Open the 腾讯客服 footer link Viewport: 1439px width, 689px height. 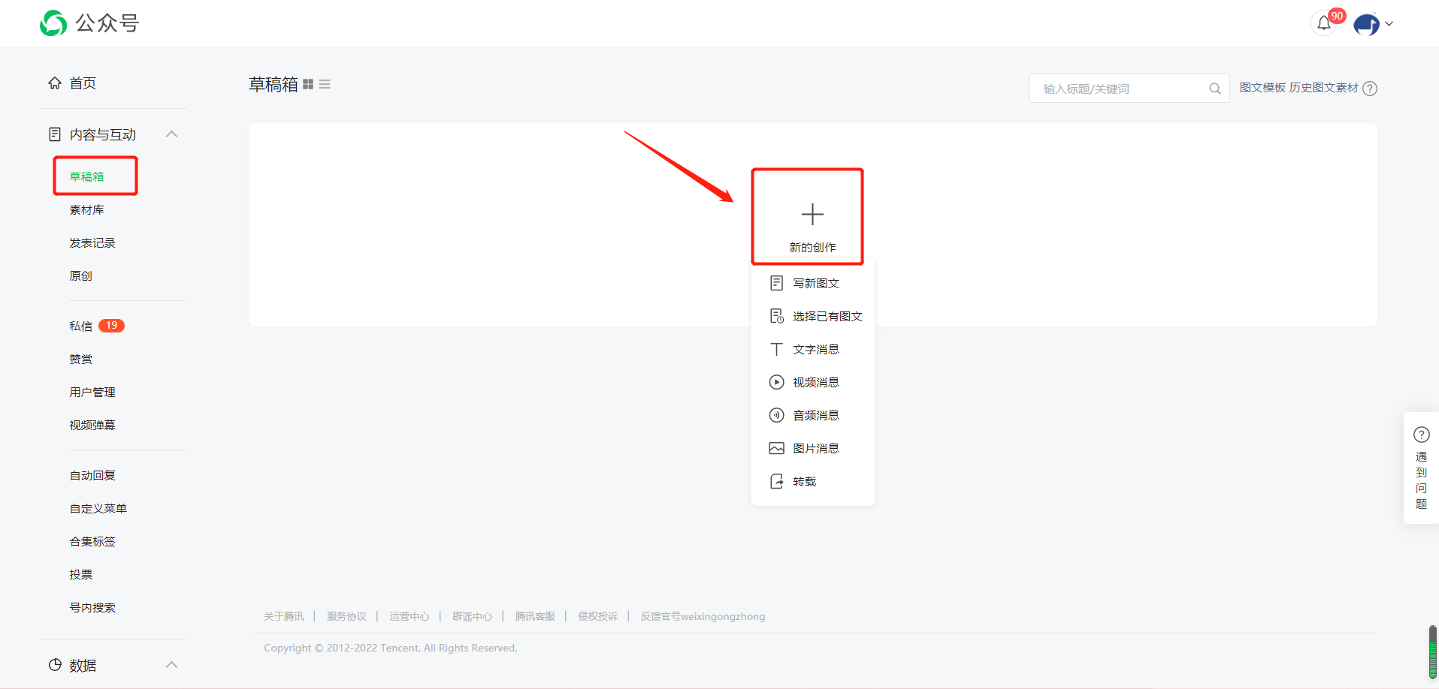[x=535, y=616]
